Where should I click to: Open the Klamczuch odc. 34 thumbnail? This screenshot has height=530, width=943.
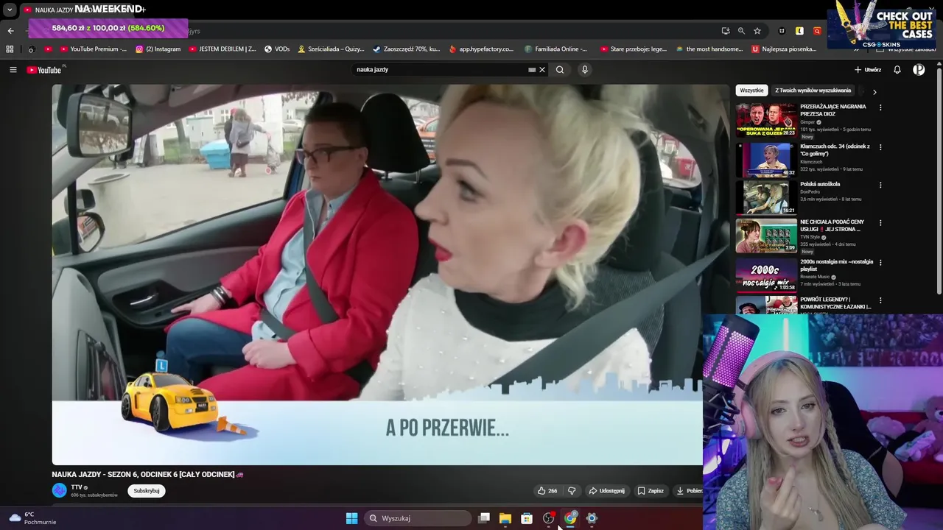coord(766,159)
